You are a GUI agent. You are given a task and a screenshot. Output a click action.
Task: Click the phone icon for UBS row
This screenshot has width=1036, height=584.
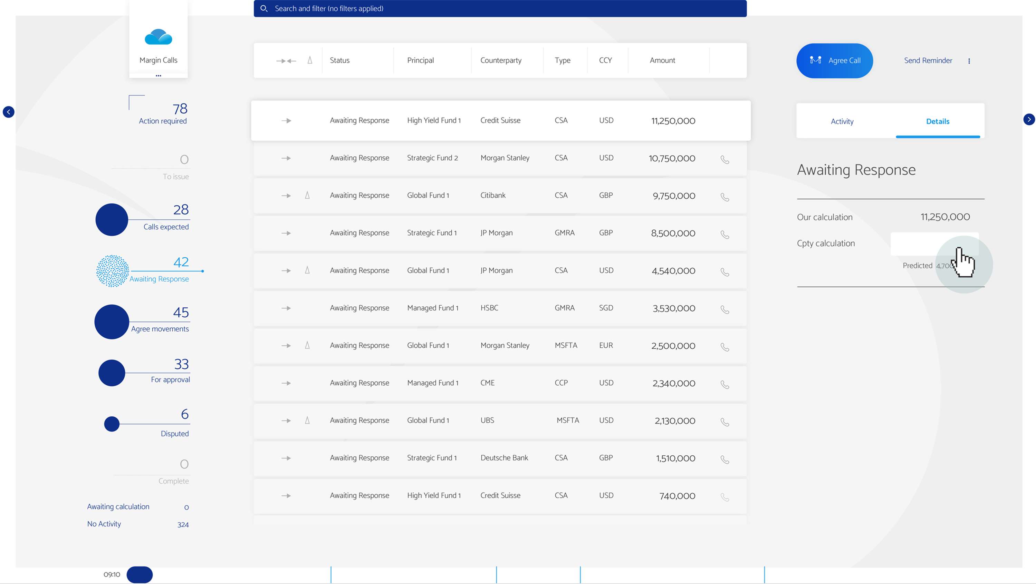(x=725, y=422)
